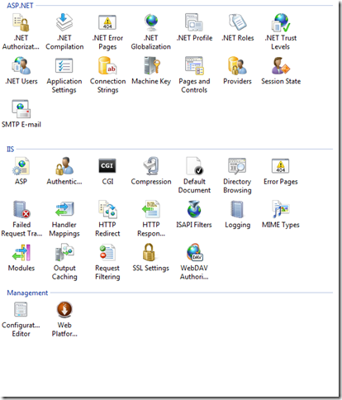This screenshot has height=400, width=342.
Task: Click the IIS group header
Action: (10, 149)
